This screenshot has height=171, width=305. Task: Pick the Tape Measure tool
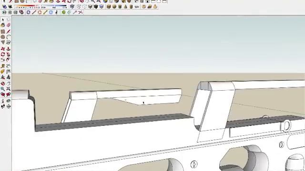(x=3, y=66)
